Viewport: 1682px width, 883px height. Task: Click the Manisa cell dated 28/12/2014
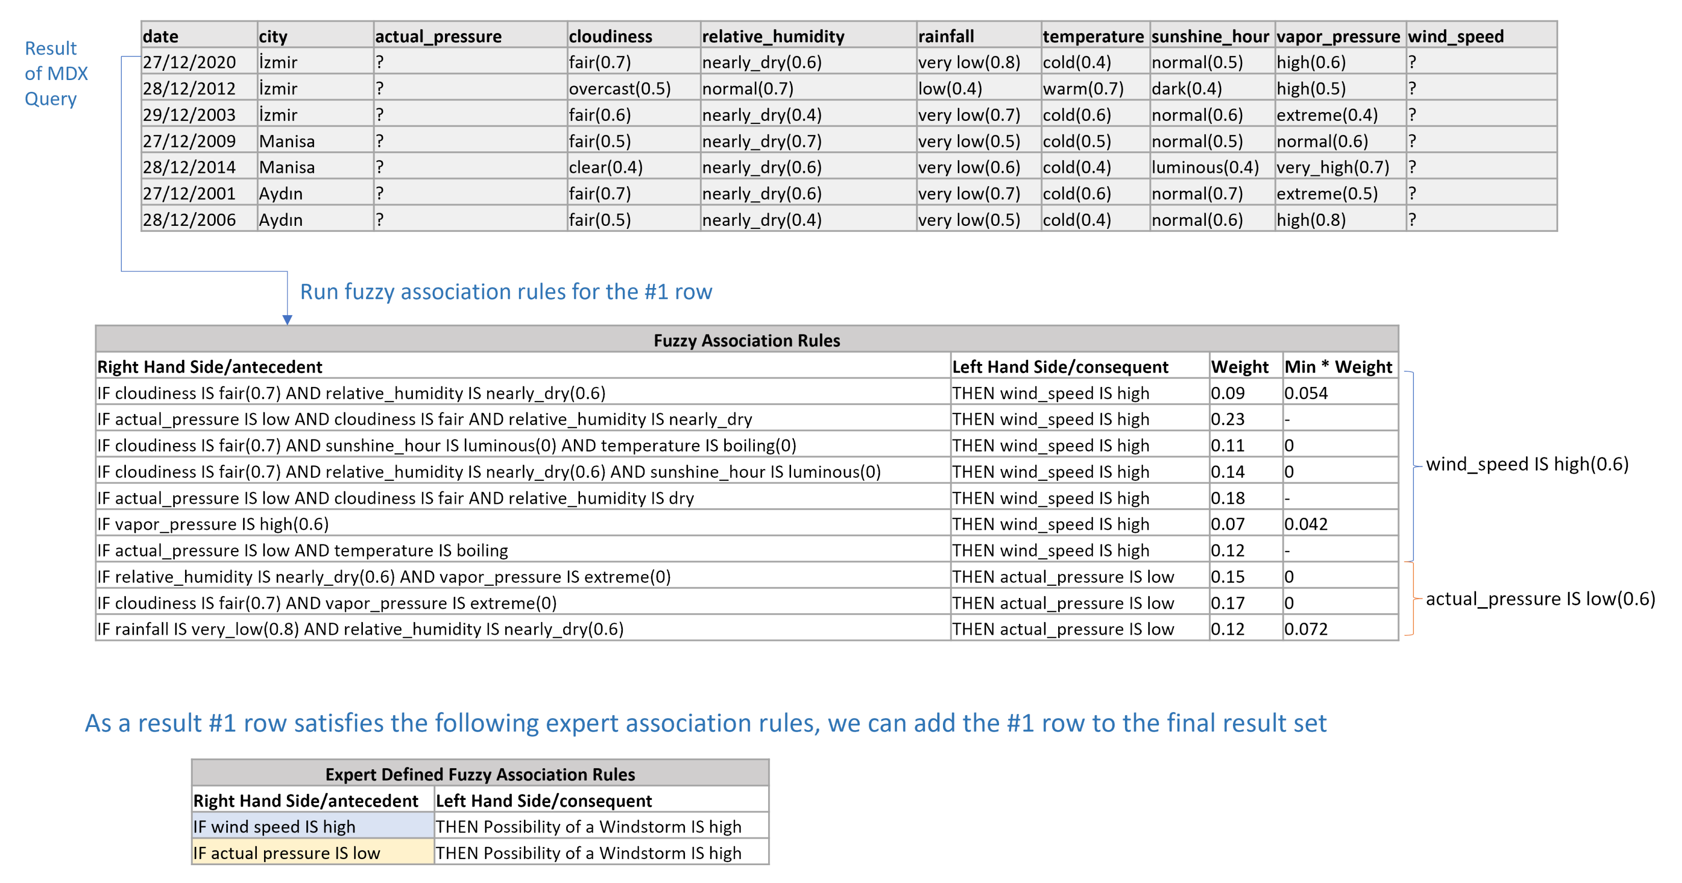[x=286, y=167]
